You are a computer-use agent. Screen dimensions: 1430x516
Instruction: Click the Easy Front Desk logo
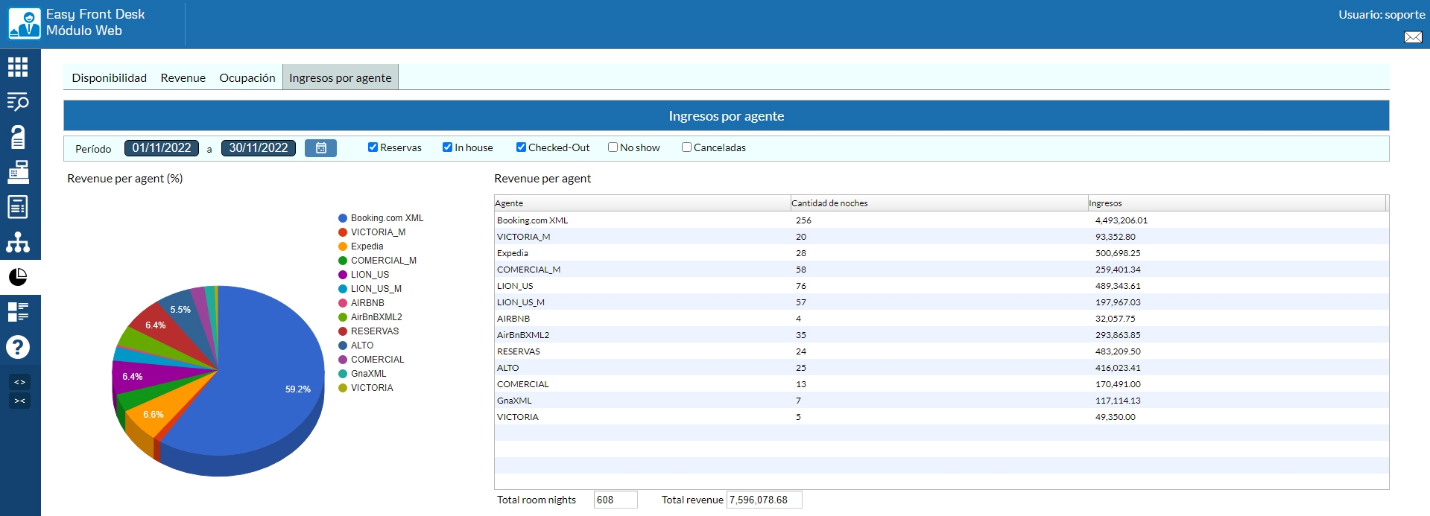pyautogui.click(x=25, y=24)
